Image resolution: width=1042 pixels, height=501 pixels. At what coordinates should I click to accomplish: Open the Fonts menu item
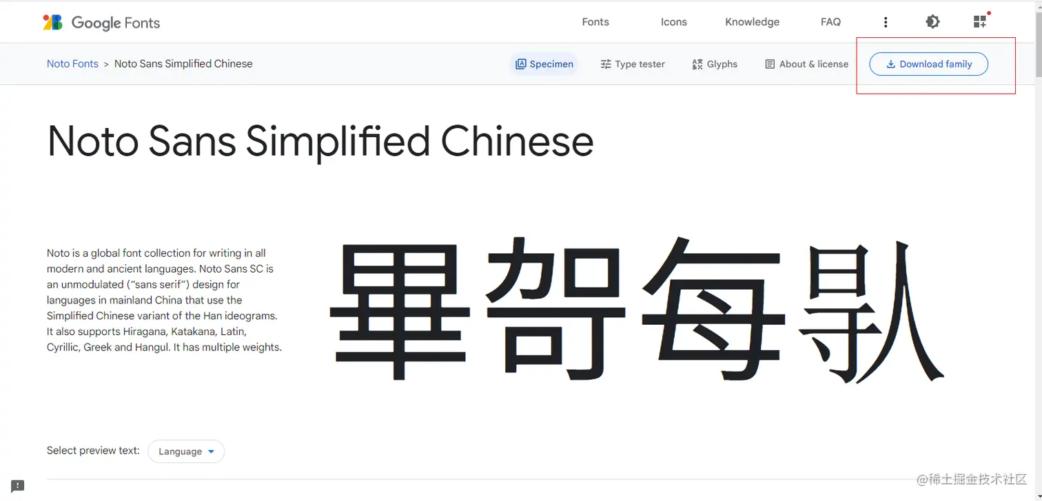[595, 22]
